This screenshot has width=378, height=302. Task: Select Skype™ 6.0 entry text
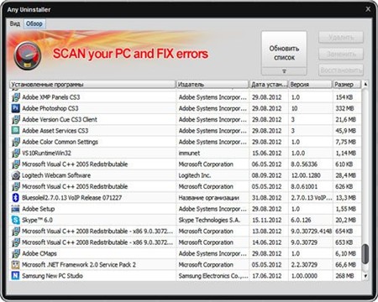pyautogui.click(x=37, y=220)
